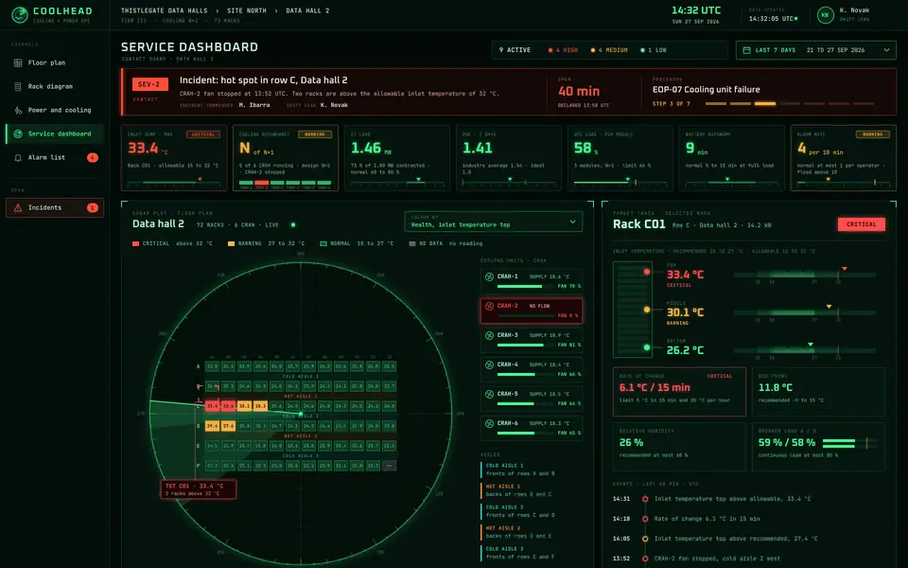The width and height of the screenshot is (908, 568).
Task: Click the Incidents count badge
Action: click(x=92, y=207)
